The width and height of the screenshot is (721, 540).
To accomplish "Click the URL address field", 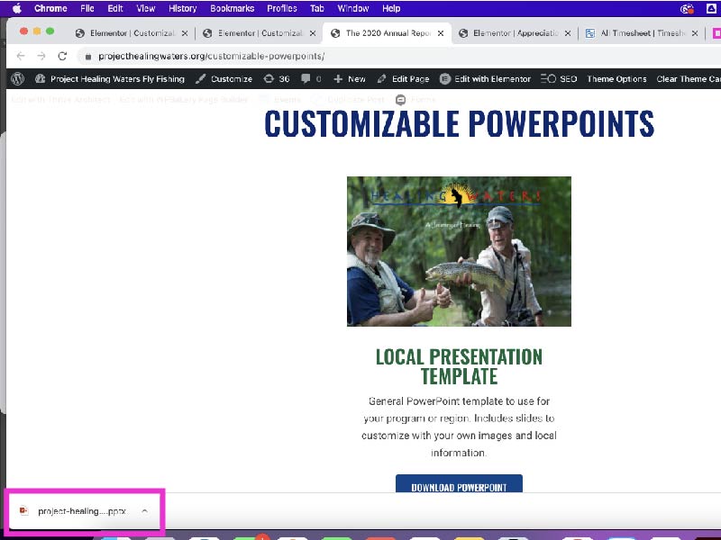I will tap(400, 57).
